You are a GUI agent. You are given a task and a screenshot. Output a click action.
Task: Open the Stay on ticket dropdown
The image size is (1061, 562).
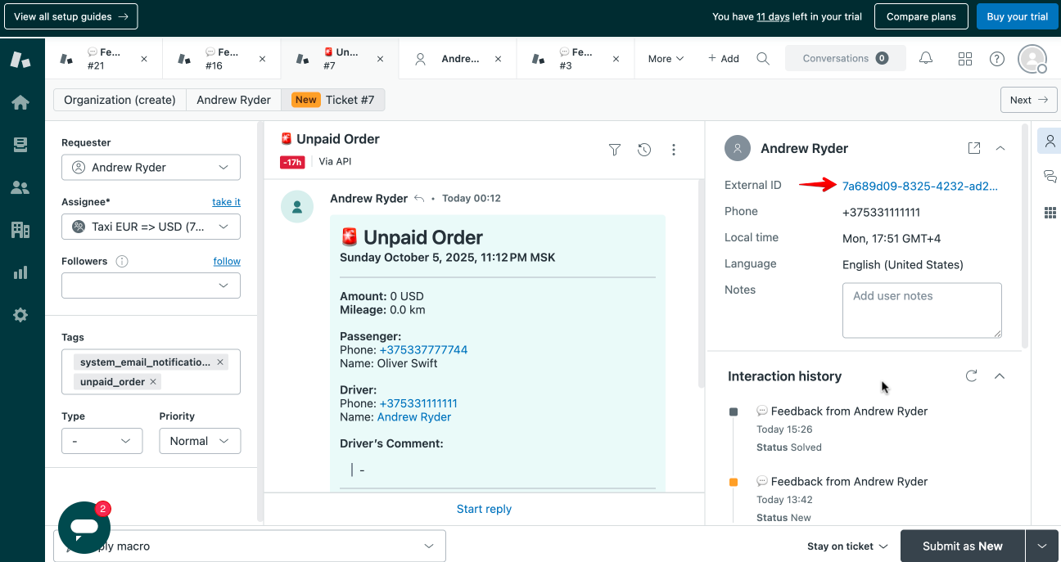847,546
